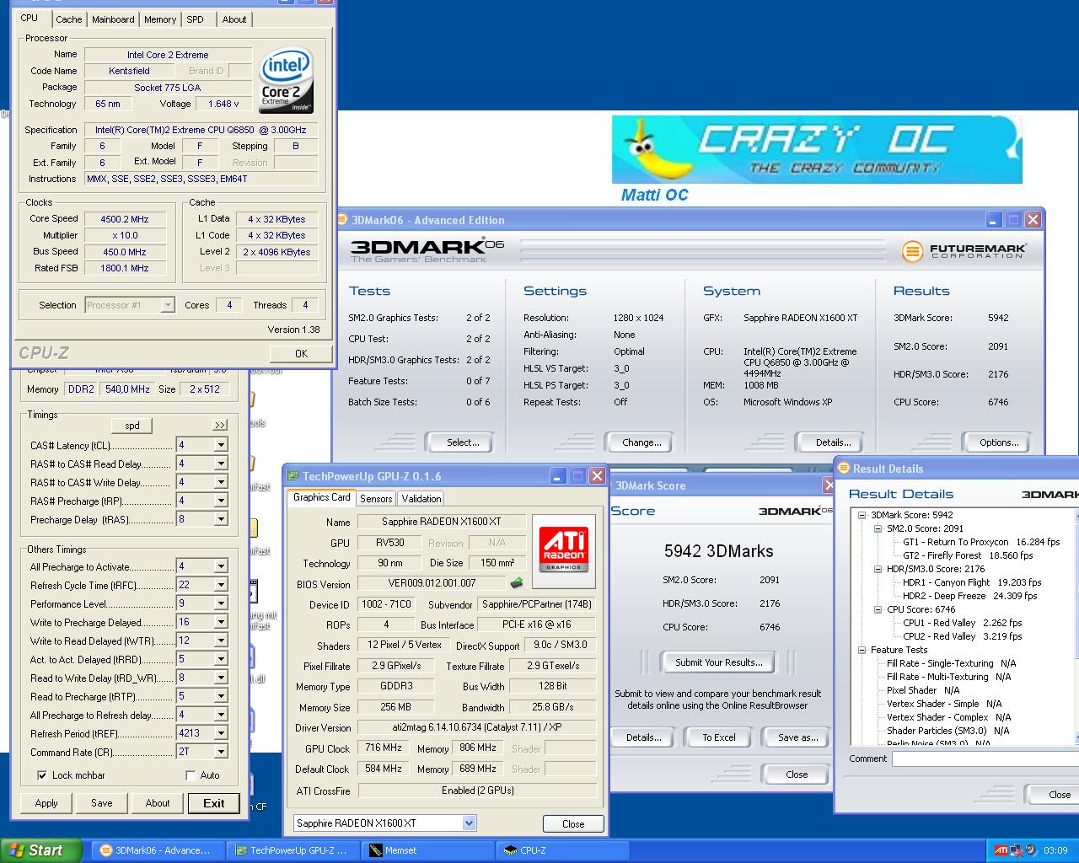
Task: Click the spd button in Memset Timings
Action: (132, 426)
